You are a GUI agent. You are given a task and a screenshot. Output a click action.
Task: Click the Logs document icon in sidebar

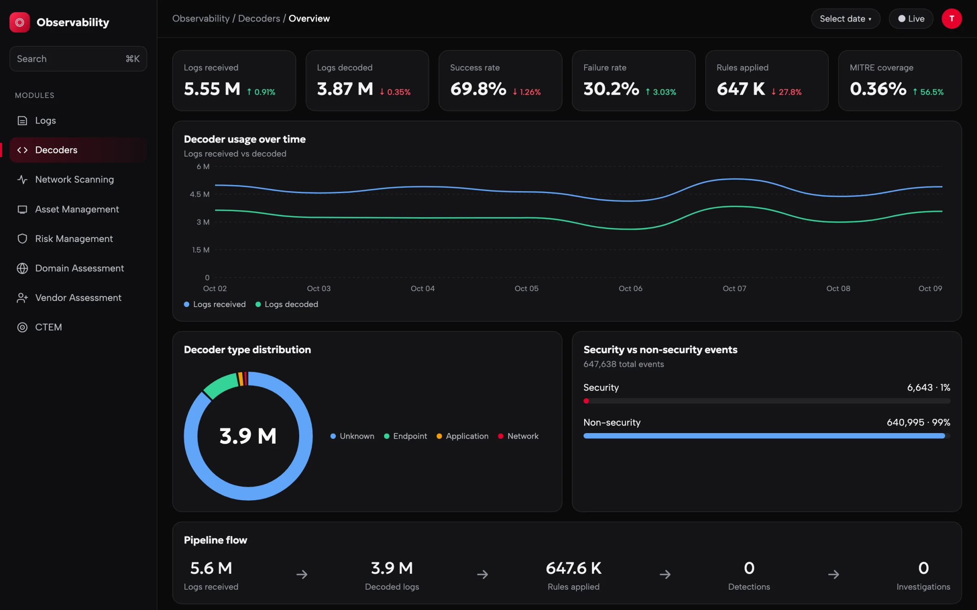coord(22,121)
